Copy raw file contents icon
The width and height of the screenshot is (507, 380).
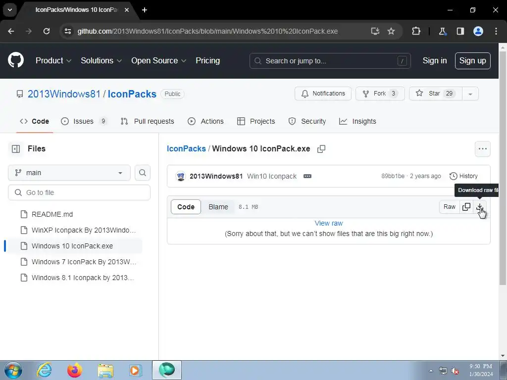pos(466,207)
